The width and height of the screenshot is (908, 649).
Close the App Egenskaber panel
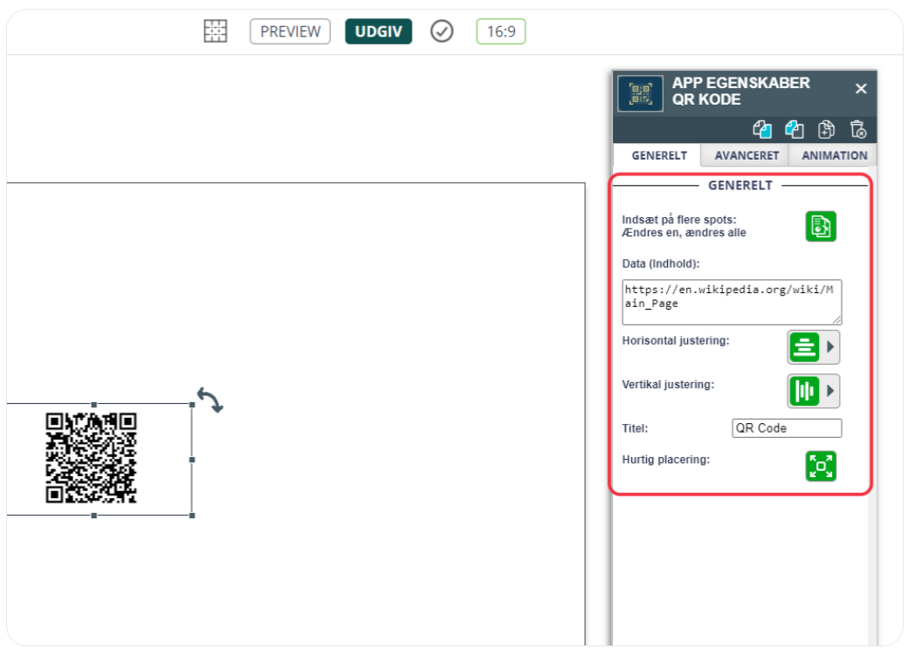pyautogui.click(x=861, y=88)
